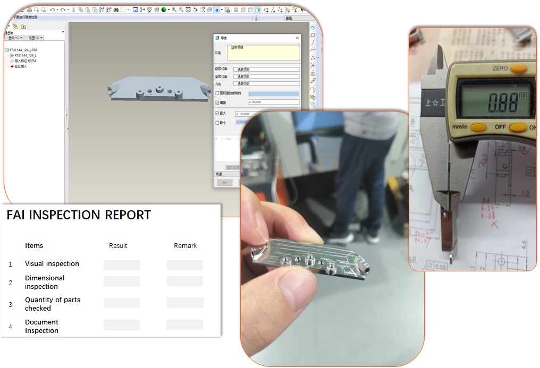The image size is (540, 368).
Task: Open the appearance sphere dropdown arrow
Action: 169,10
